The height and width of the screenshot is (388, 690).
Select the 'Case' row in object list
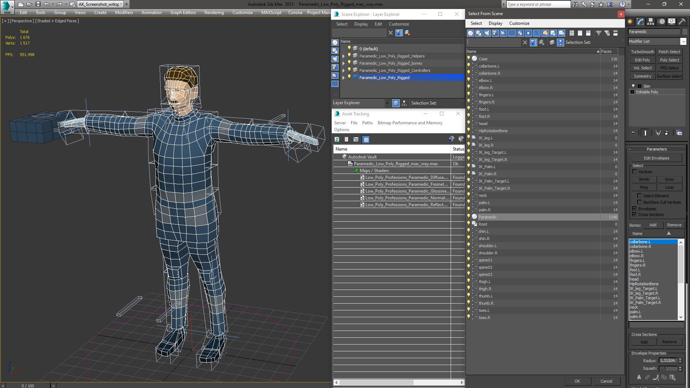point(542,59)
